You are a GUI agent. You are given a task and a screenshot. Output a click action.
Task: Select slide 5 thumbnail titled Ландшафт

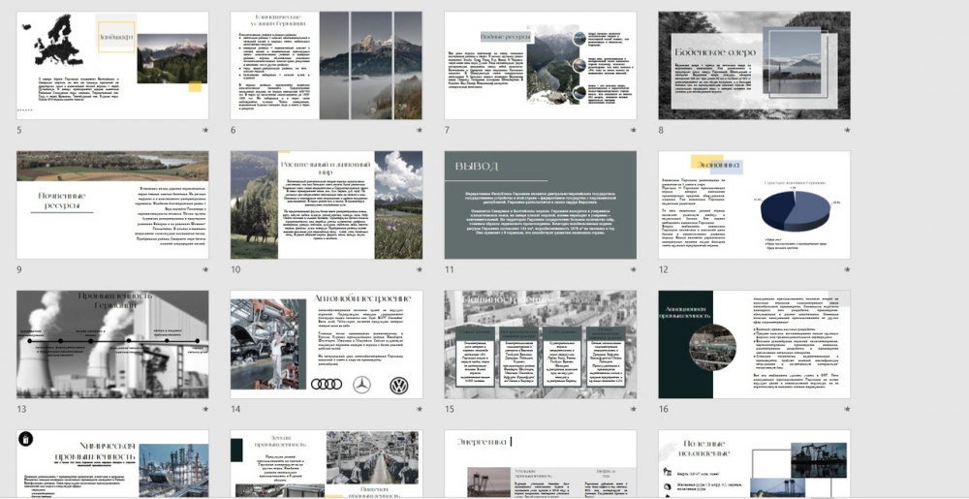click(112, 66)
